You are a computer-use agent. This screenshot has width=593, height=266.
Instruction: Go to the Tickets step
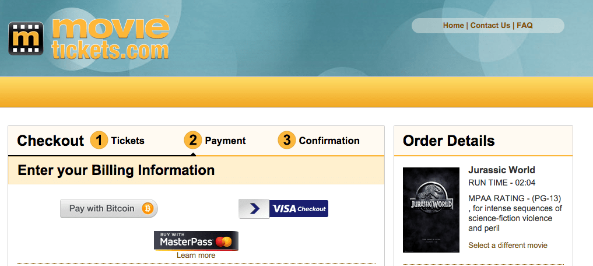pos(128,141)
